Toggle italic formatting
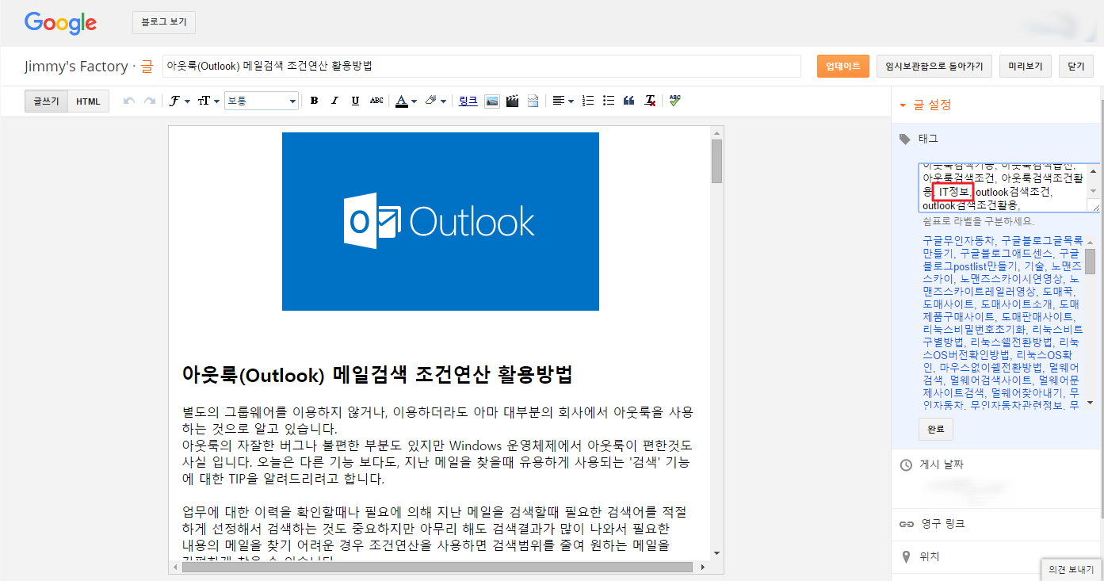Viewport: 1104px width, 581px height. [x=334, y=101]
